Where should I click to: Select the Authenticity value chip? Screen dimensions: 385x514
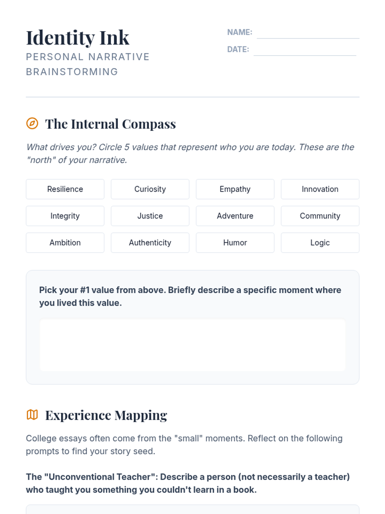150,243
